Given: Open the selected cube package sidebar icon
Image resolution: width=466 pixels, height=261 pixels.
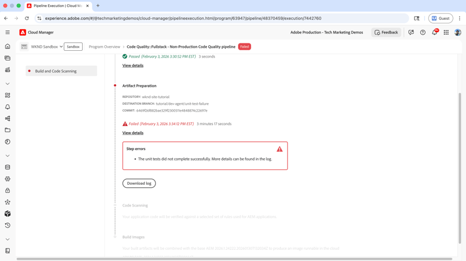Looking at the screenshot, I should [7, 213].
